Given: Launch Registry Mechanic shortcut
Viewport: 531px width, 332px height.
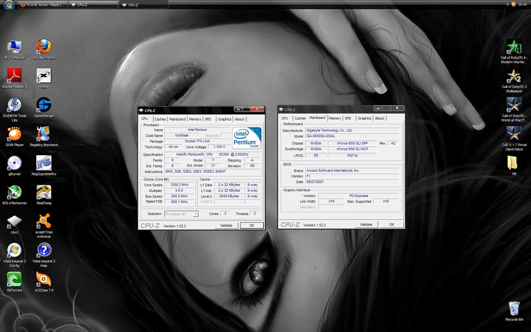Looking at the screenshot, I should tap(44, 137).
